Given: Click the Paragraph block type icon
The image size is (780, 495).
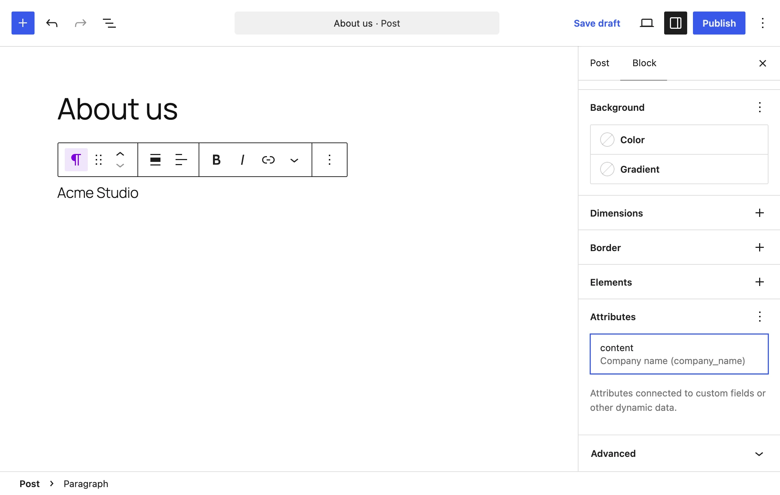Looking at the screenshot, I should tap(76, 160).
